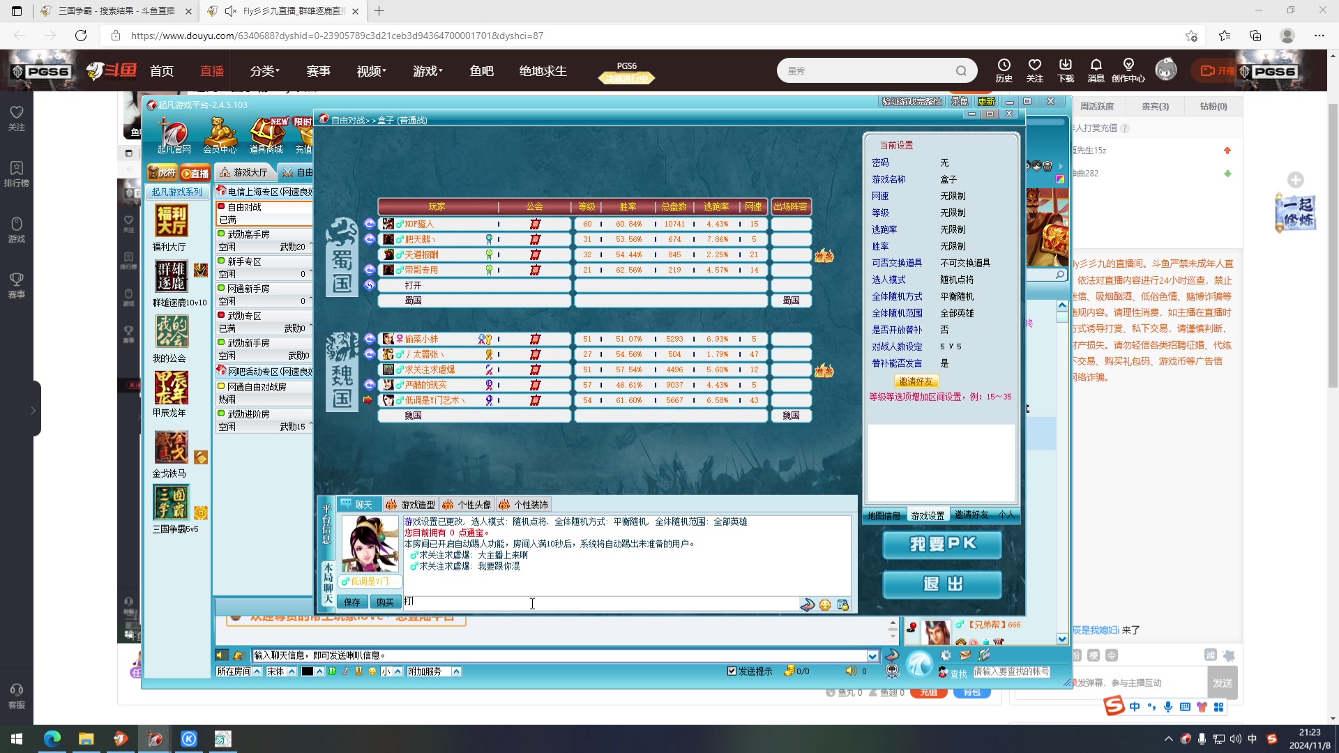Click 请输入要查找的帐号 search field
Screen dimensions: 1339x753
coord(1011,672)
